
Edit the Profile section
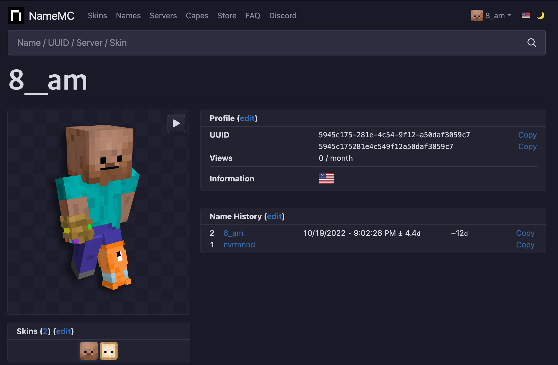click(x=247, y=118)
